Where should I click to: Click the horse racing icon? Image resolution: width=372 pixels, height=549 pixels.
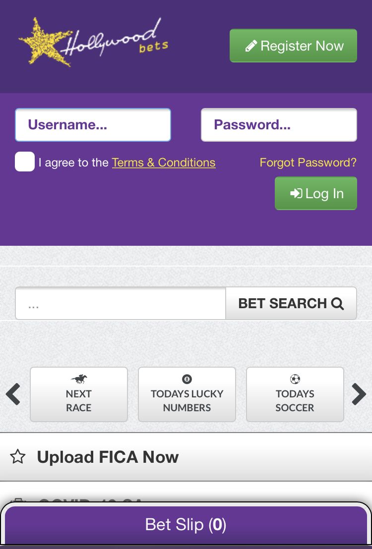(x=78, y=380)
